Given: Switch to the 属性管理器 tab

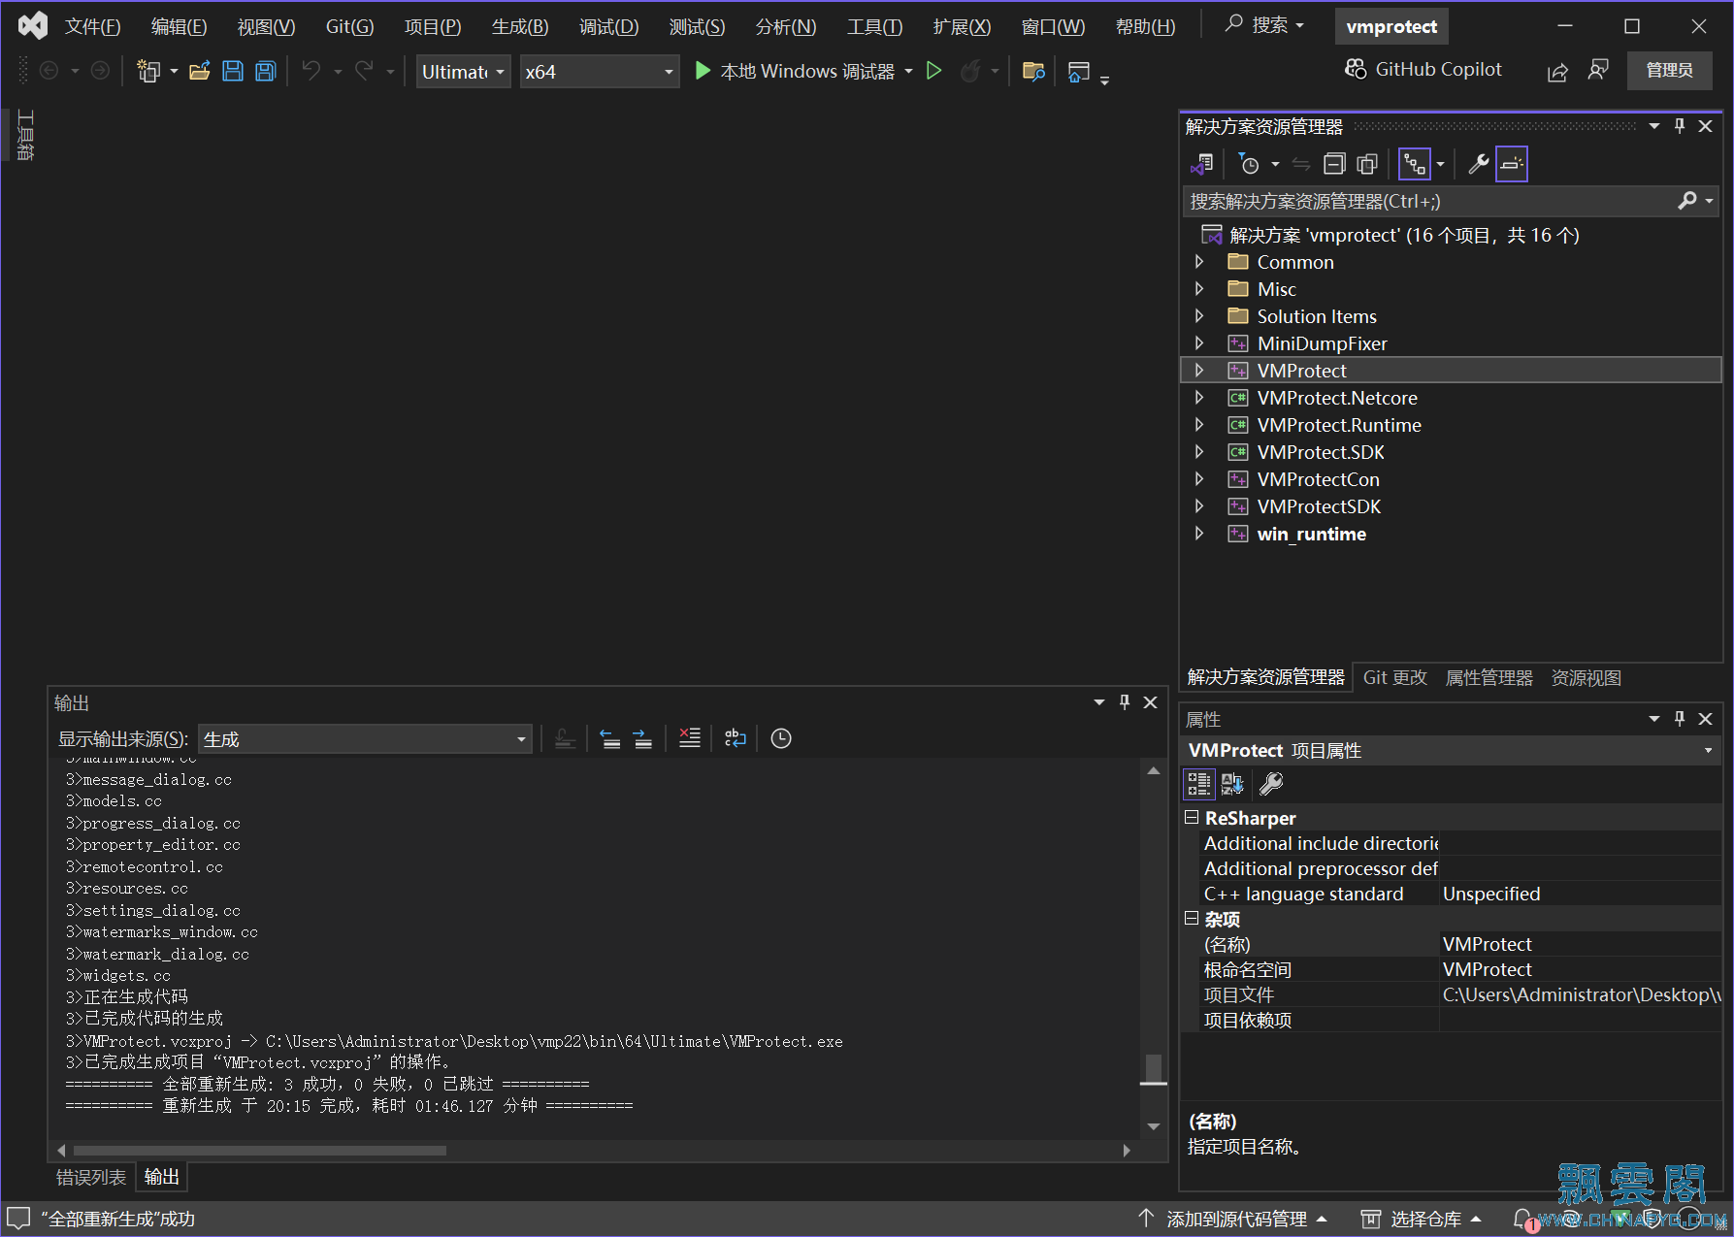Looking at the screenshot, I should [1489, 677].
